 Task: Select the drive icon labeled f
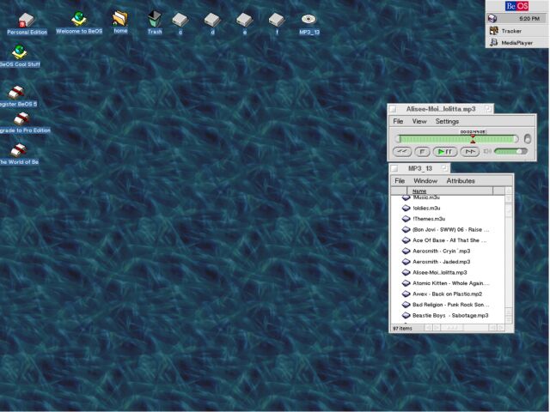click(x=277, y=20)
